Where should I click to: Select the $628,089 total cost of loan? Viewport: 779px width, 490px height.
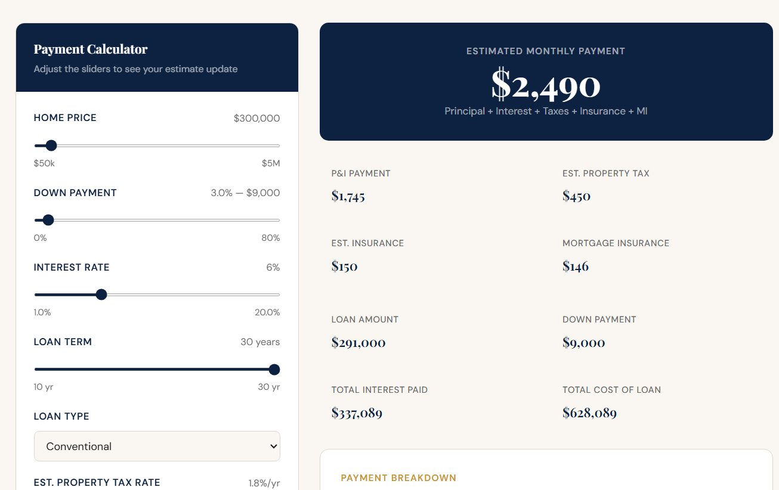(x=589, y=413)
